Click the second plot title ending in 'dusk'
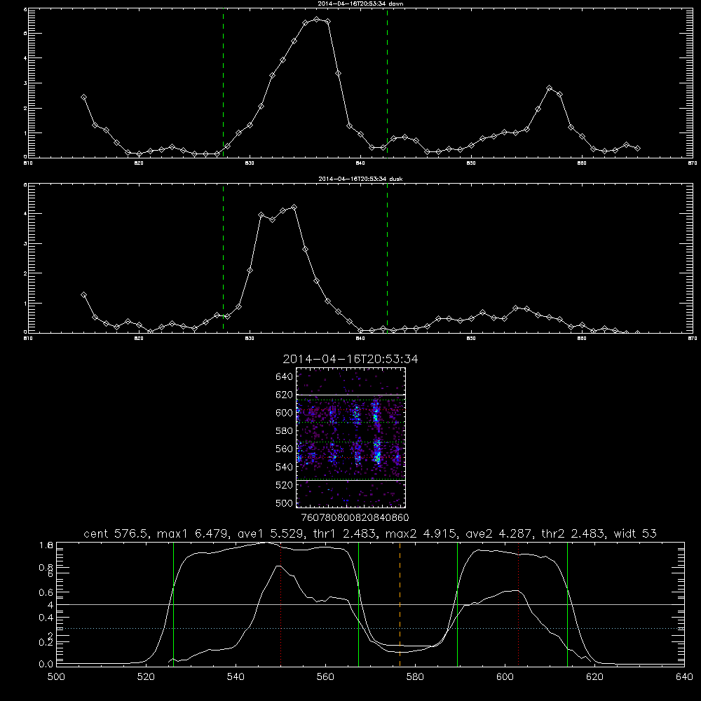The height and width of the screenshot is (701, 701). 360,179
